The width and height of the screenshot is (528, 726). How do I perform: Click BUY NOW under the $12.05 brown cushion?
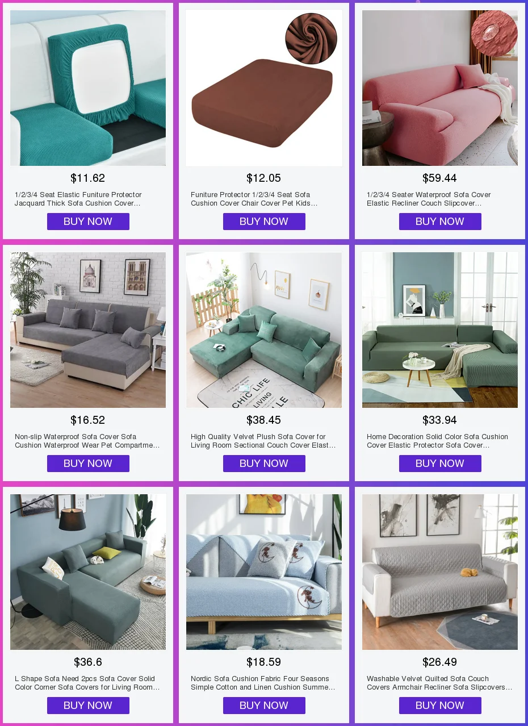(264, 222)
